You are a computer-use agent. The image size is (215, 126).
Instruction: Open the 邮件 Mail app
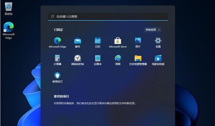78,42
